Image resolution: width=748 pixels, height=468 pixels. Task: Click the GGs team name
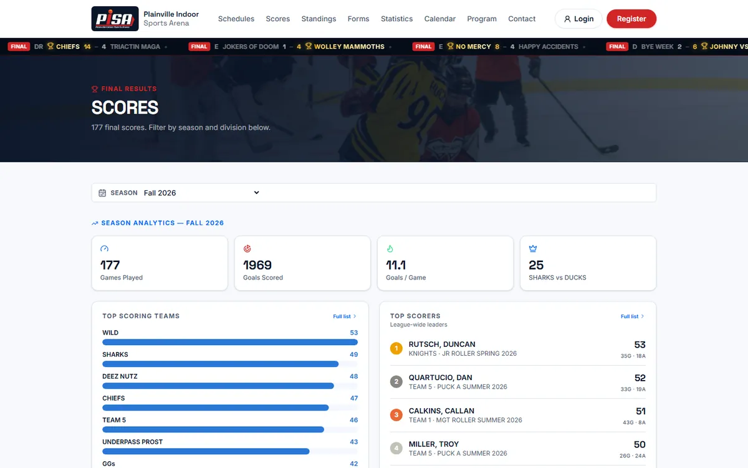[108, 464]
